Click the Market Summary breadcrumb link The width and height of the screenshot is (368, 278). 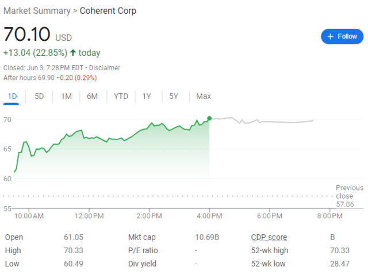tap(37, 11)
